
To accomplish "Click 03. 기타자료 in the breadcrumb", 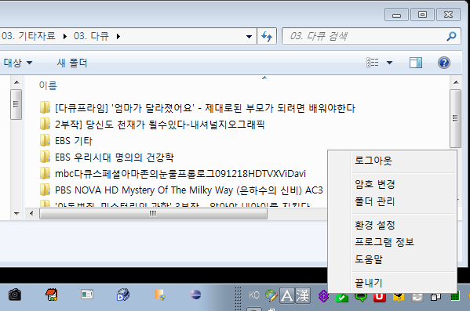I will coord(29,36).
